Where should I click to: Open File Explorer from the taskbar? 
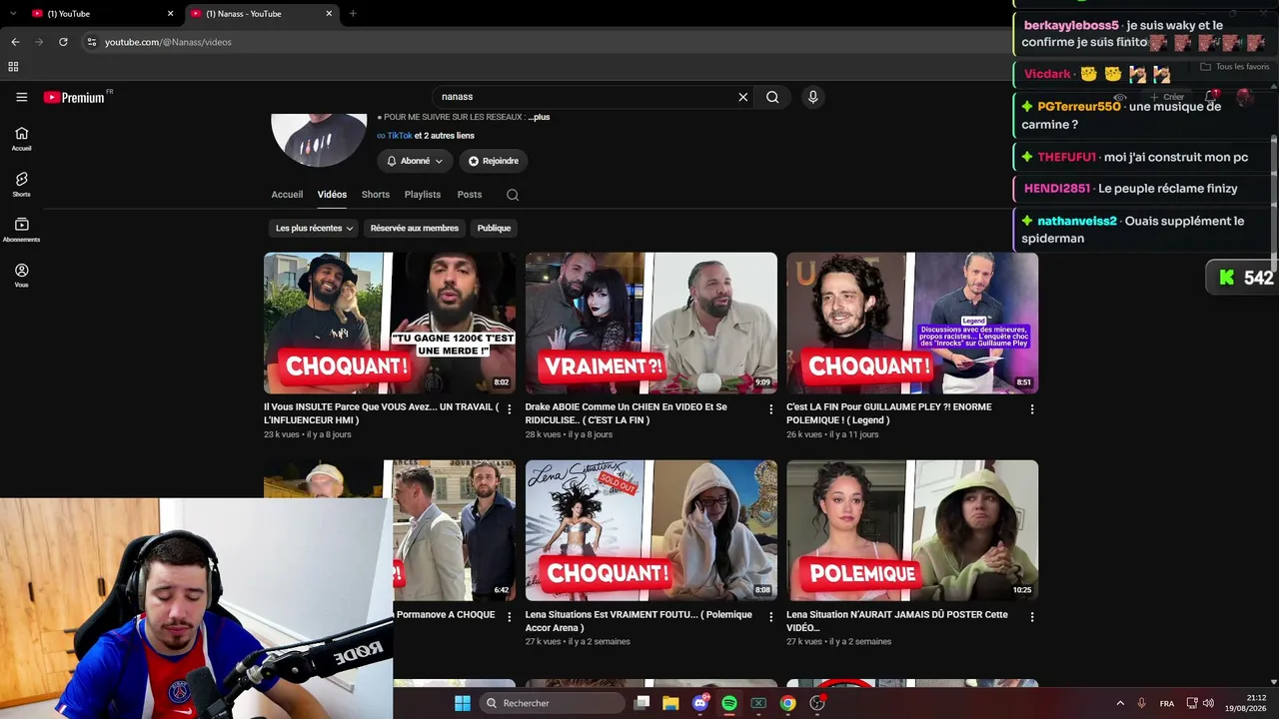tap(670, 703)
